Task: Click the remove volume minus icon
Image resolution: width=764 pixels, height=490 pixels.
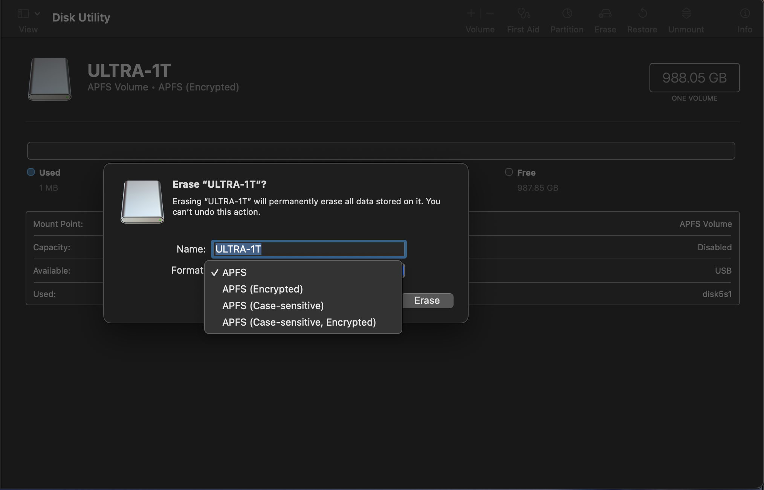Action: [x=490, y=14]
